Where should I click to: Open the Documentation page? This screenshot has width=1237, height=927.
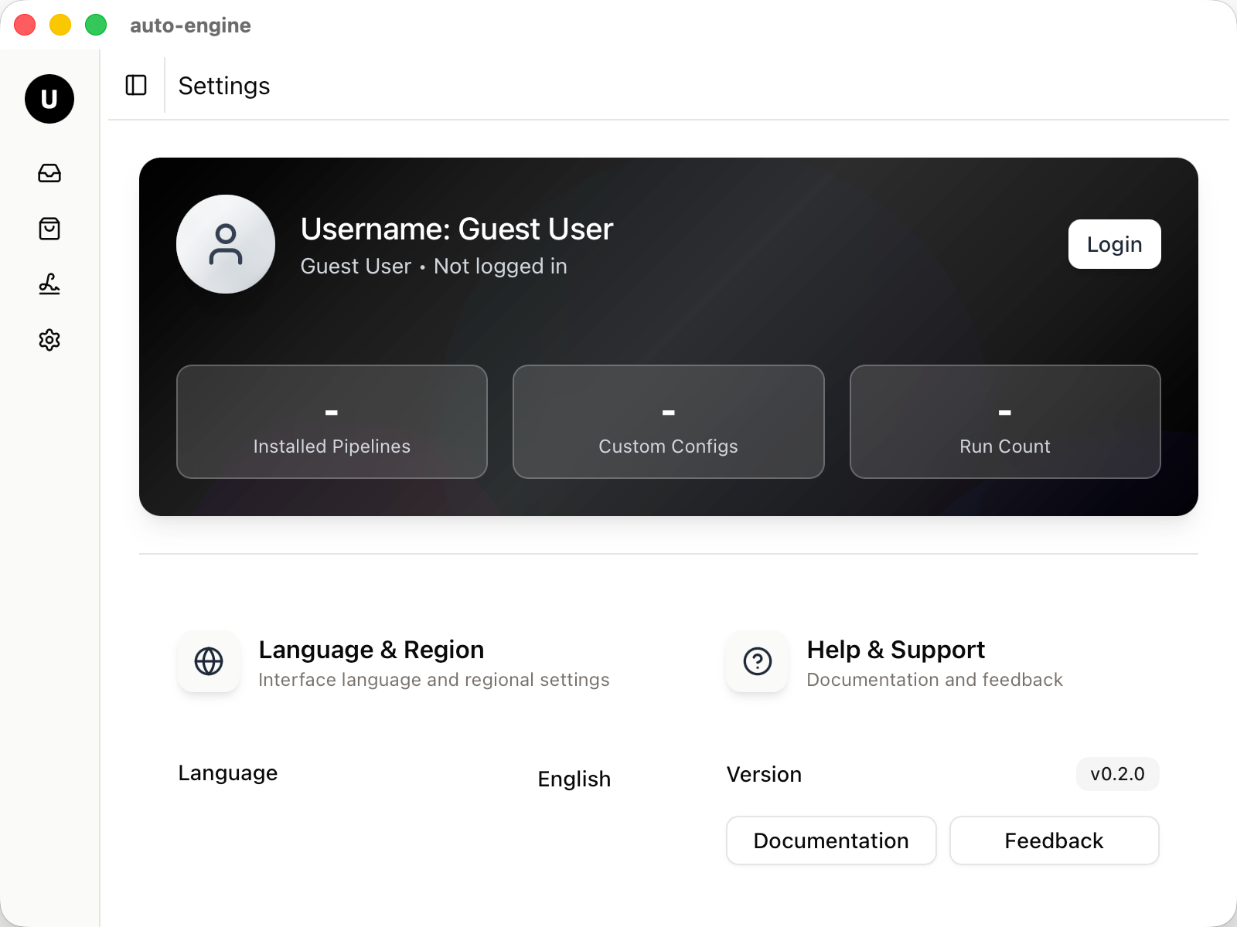point(831,840)
